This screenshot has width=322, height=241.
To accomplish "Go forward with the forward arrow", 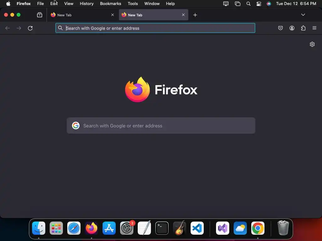I will 19,28.
